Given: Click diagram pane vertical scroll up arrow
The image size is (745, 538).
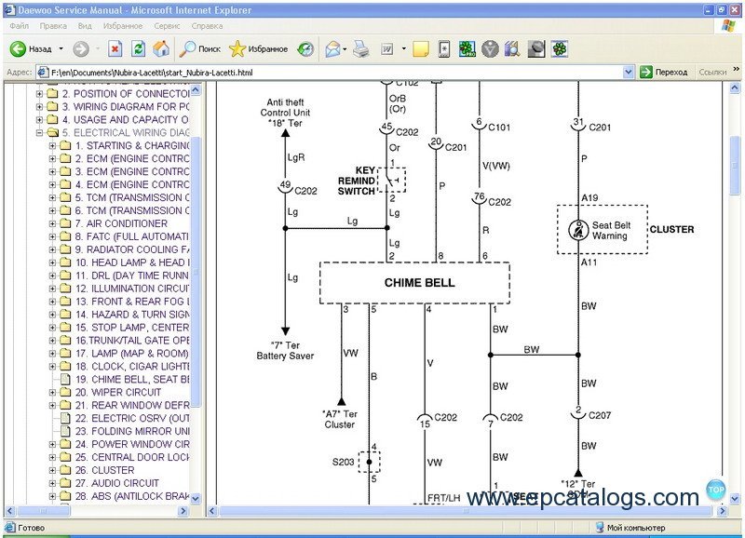Looking at the screenshot, I should coord(735,87).
